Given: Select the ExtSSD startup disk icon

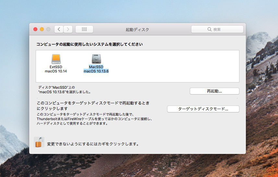Looking at the screenshot, I should coord(56,59).
